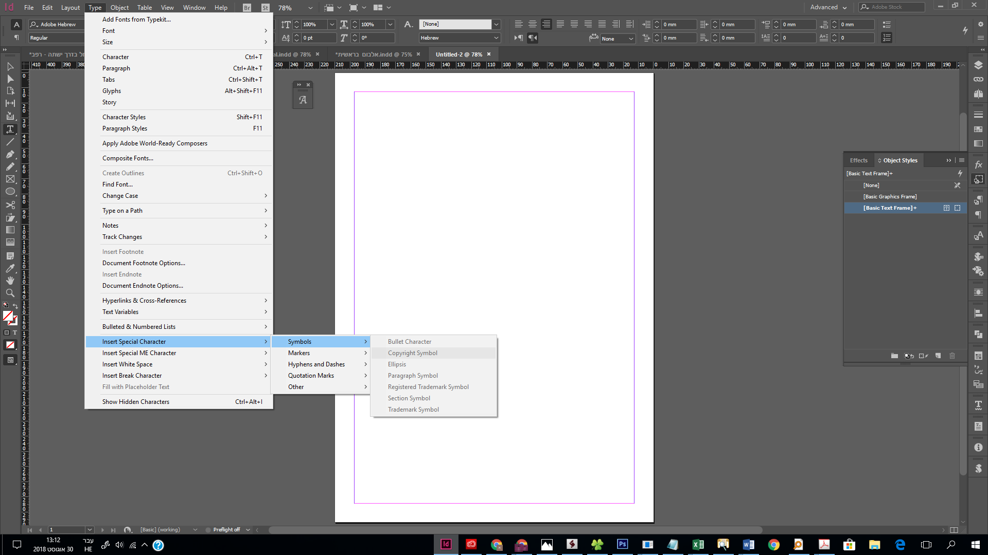Select the Hand tool
Viewport: 988px width, 555px height.
(10, 281)
